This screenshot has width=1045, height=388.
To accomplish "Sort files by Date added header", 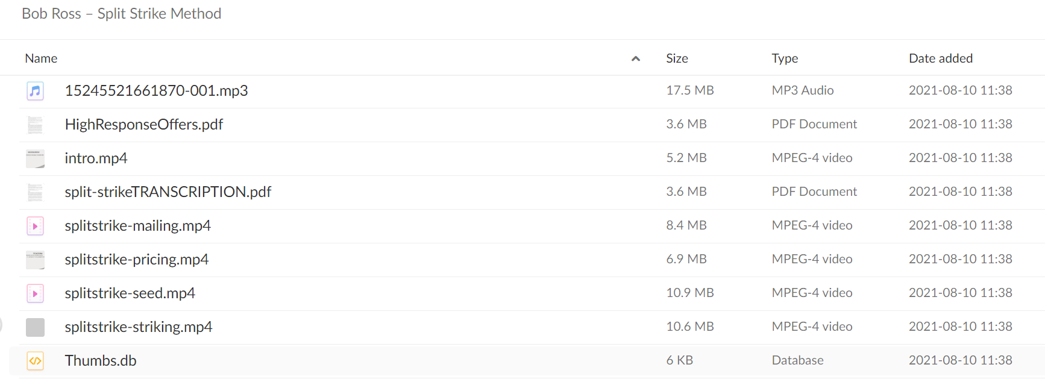I will point(941,58).
